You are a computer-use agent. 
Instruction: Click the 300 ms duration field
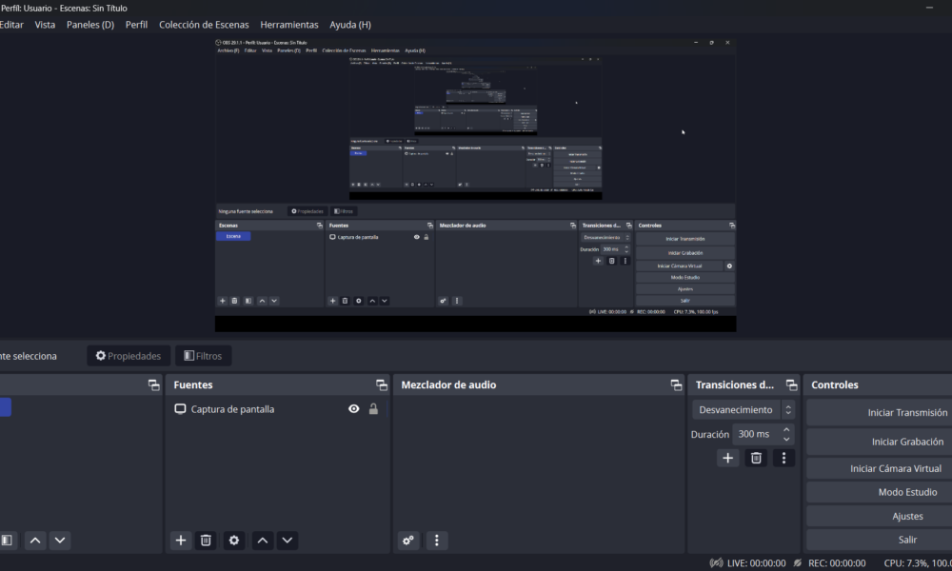756,434
